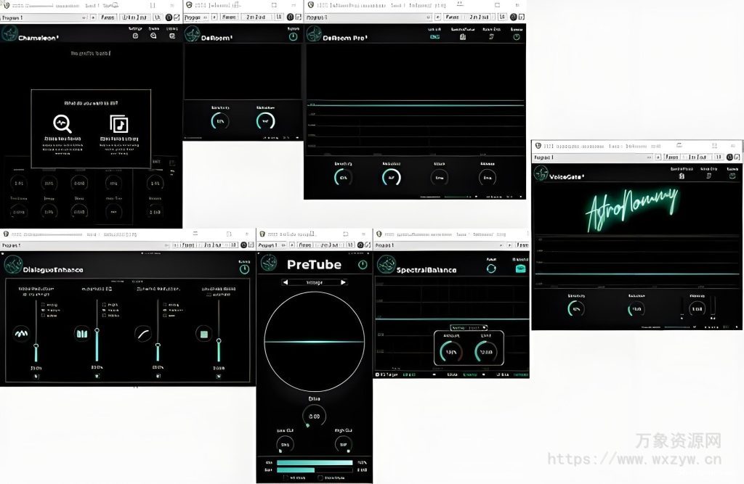744x484 pixels.
Task: Open the Voice Target selector in SpectralBalance
Action: coord(469,327)
